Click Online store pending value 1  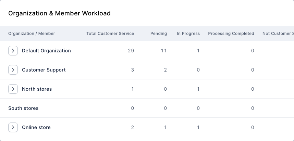coord(165,128)
